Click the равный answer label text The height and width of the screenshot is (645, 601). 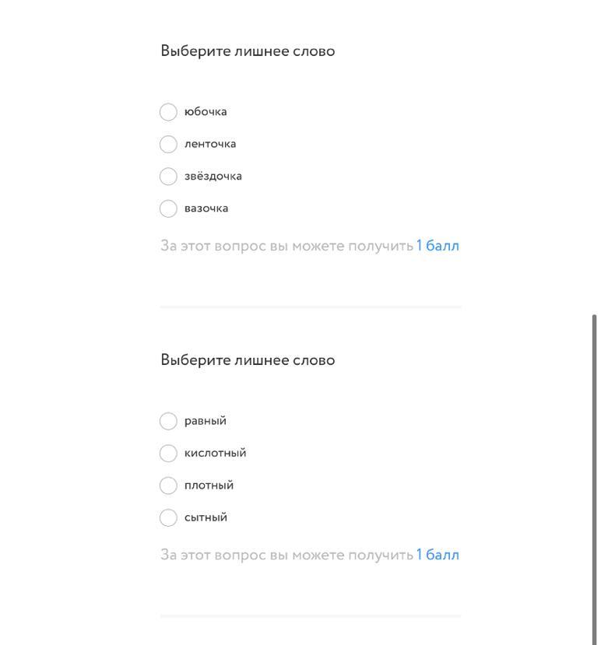(x=206, y=421)
